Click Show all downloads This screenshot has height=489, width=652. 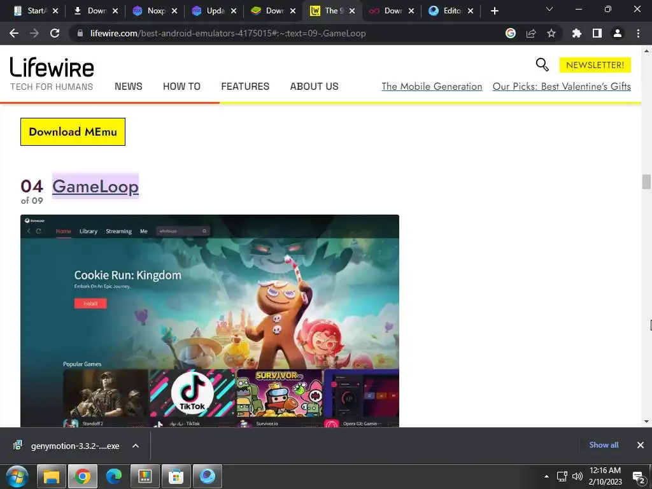[x=604, y=445]
